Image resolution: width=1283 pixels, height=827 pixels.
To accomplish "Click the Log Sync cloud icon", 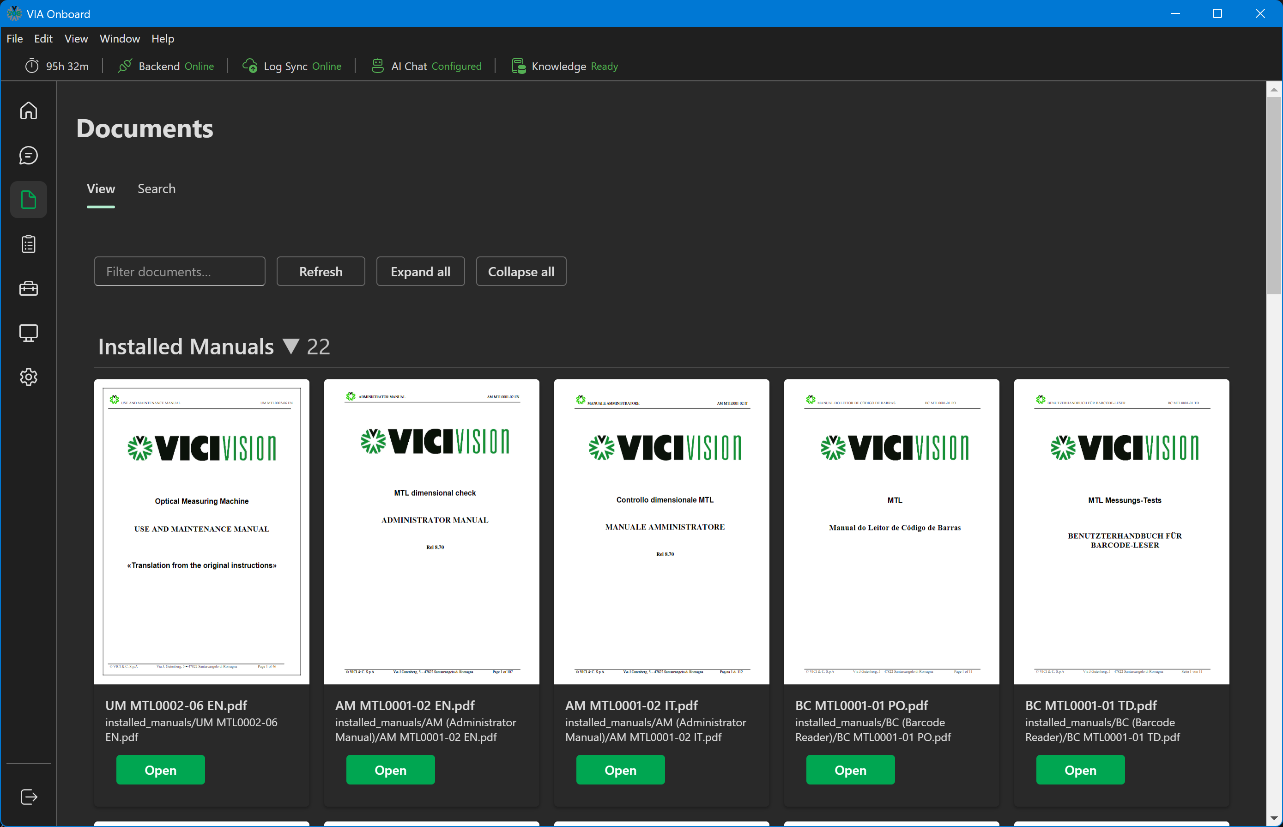I will tap(250, 66).
